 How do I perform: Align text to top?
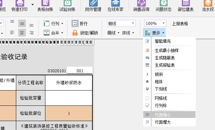(x=12, y=22)
